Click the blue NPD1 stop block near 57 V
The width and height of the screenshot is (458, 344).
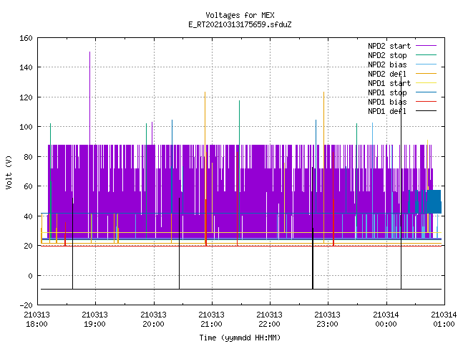434,201
